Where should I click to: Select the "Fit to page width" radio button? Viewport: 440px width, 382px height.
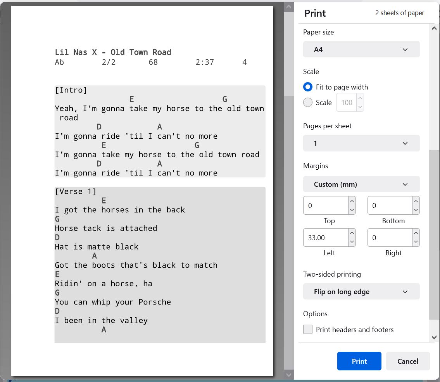[x=307, y=87]
